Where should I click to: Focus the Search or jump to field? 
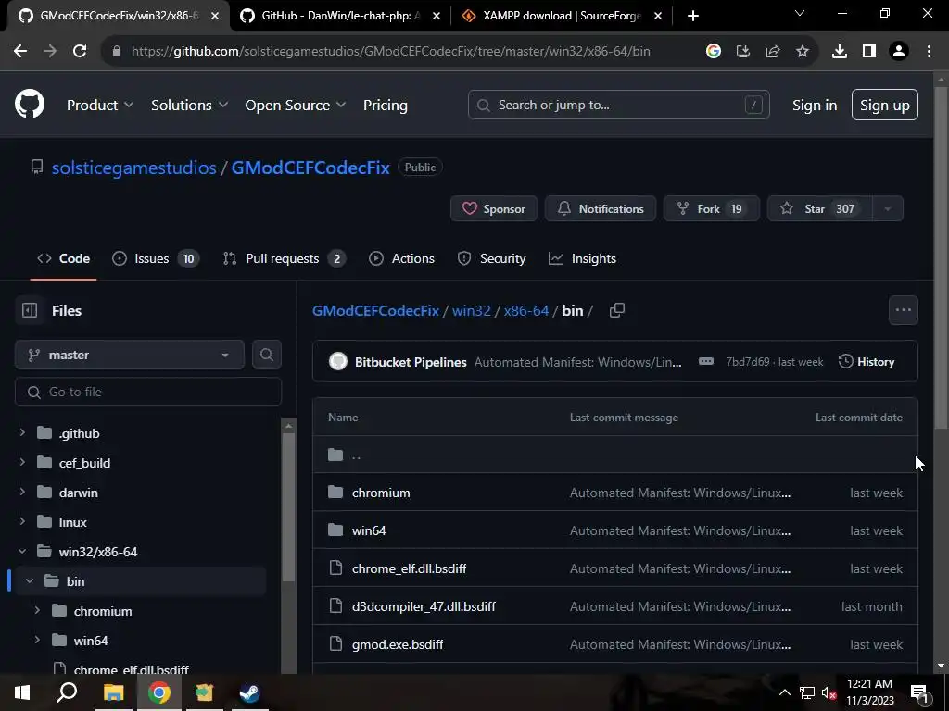point(618,105)
